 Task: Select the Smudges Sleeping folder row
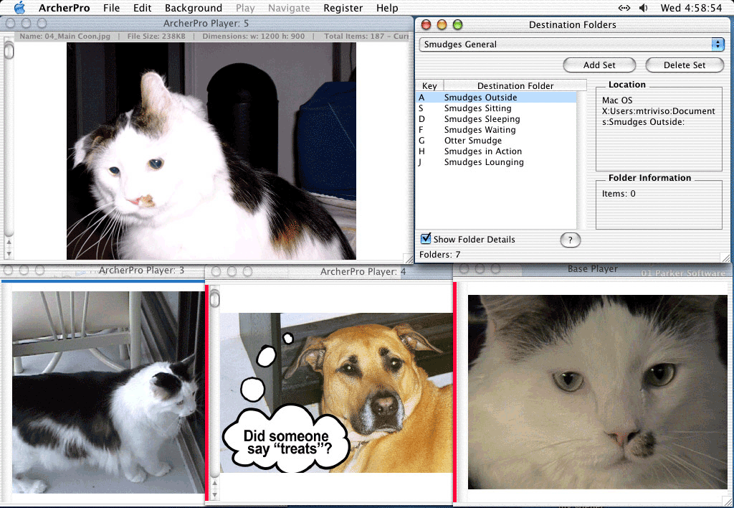pyautogui.click(x=496, y=119)
